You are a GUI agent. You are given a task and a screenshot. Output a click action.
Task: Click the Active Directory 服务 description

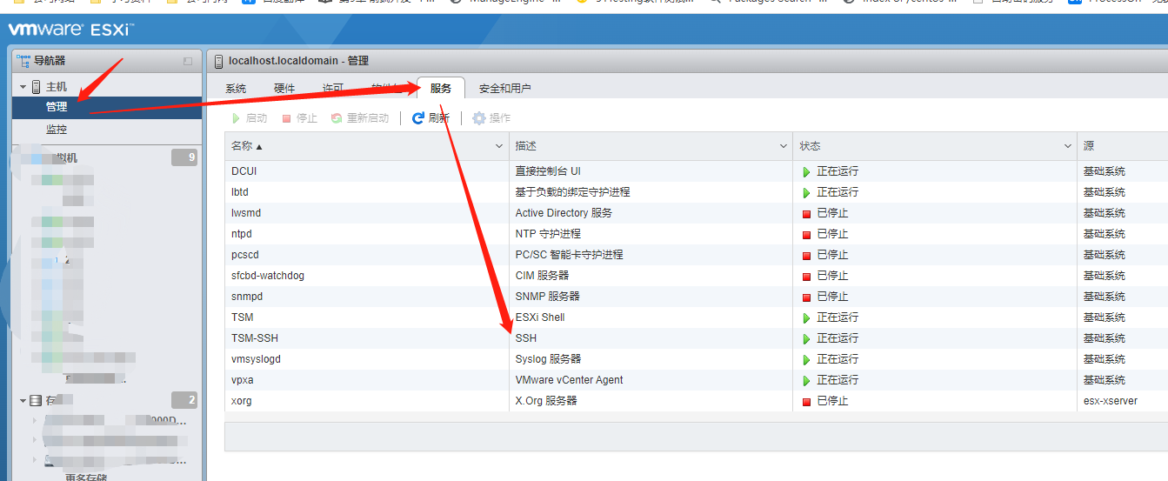tap(564, 213)
